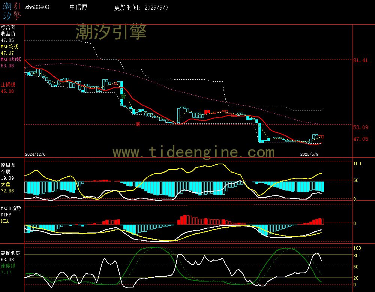
Task: Select the 高抛低吸 panel title
Action: pos(10,253)
